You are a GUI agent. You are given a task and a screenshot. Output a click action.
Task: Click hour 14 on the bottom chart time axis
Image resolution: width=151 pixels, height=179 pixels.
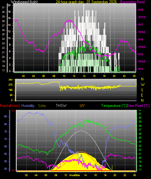coord(85,175)
